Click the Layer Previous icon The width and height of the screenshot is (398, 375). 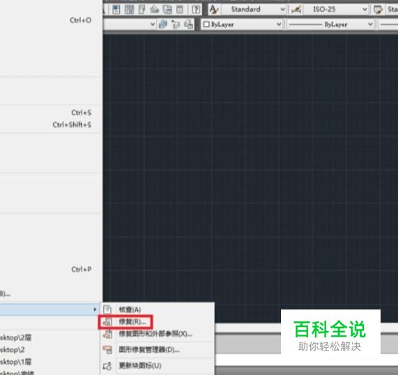176,24
